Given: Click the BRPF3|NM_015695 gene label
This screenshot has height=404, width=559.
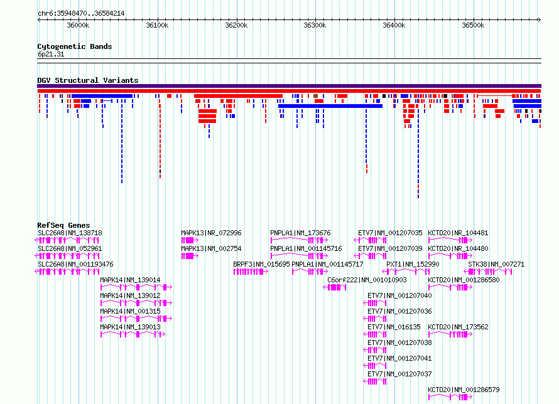Looking at the screenshot, I should click(x=261, y=264).
